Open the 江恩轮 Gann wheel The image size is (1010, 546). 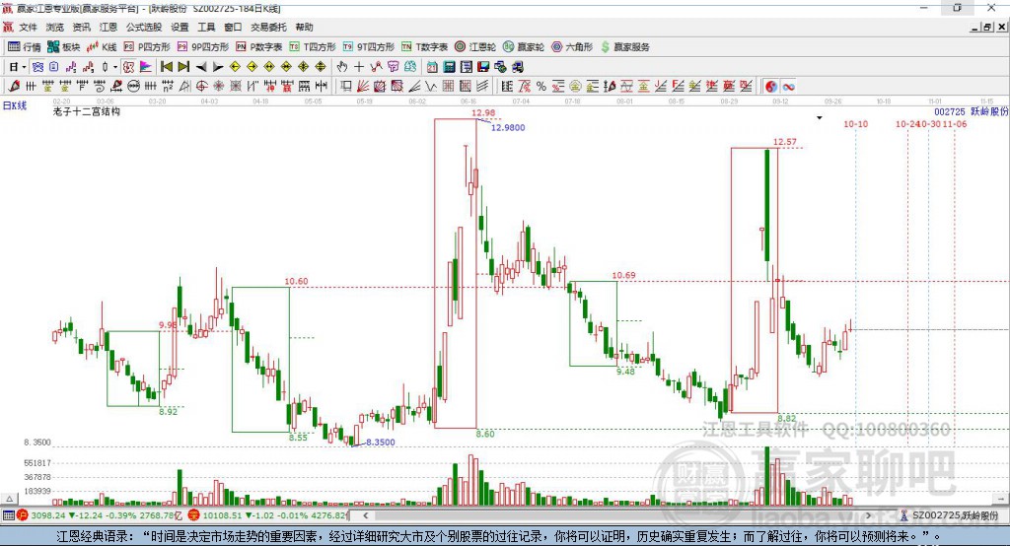click(475, 47)
